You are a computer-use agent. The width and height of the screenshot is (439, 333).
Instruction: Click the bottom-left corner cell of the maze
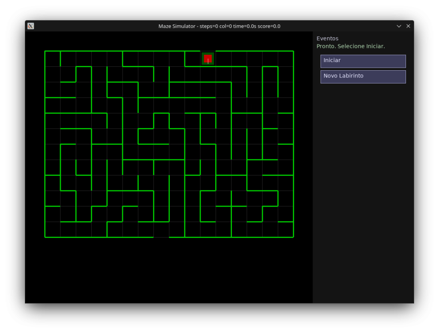coord(53,229)
